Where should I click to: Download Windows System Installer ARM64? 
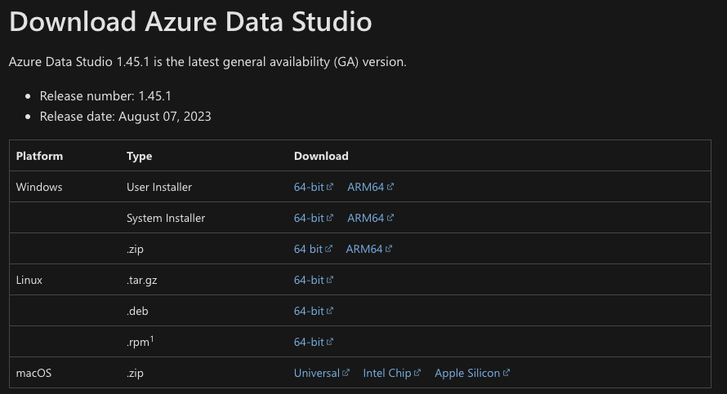tap(371, 218)
